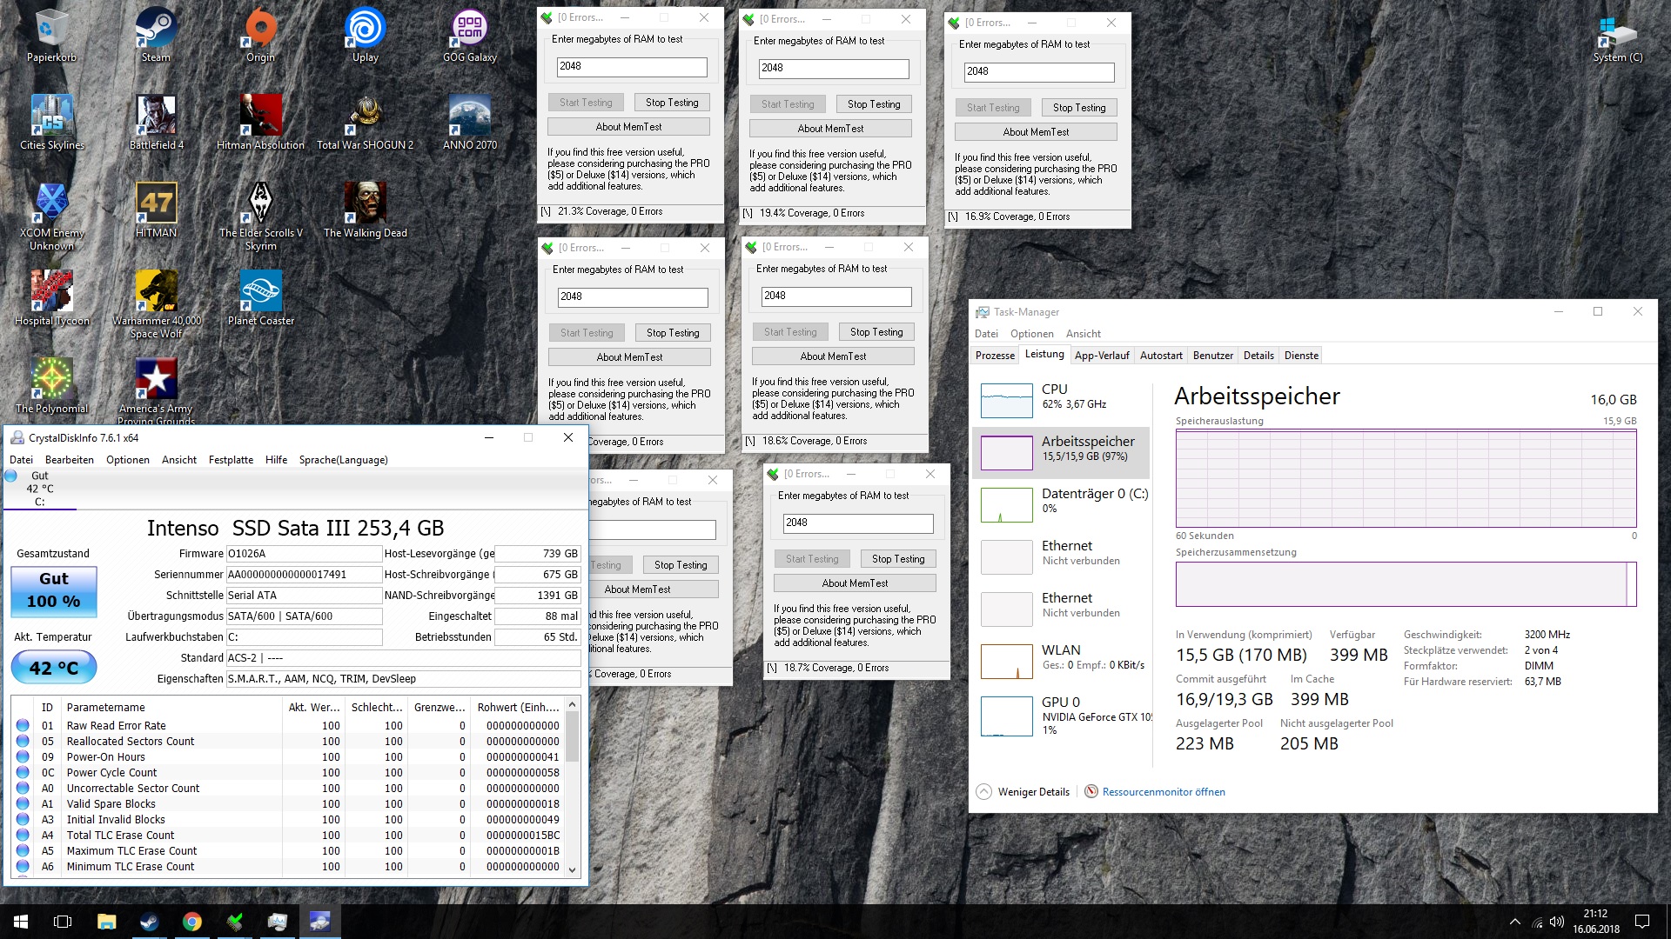Screen dimensions: 1671x939
Task: Show hidden system tray icons chevron
Action: click(x=1514, y=922)
